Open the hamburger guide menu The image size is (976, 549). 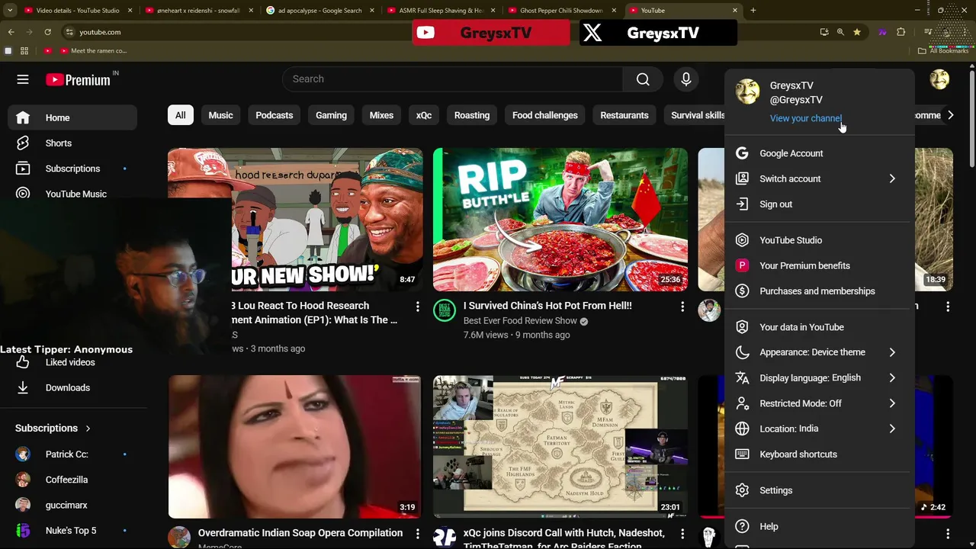23,79
